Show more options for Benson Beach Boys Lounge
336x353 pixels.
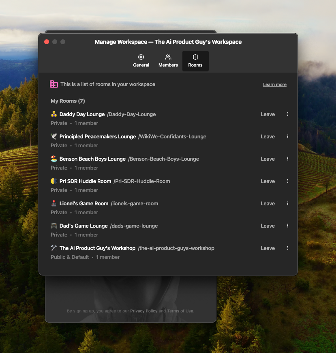288,159
